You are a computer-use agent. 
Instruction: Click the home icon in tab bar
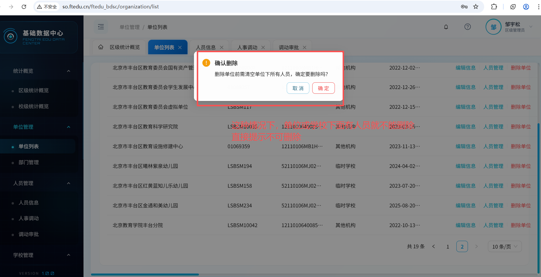(101, 47)
